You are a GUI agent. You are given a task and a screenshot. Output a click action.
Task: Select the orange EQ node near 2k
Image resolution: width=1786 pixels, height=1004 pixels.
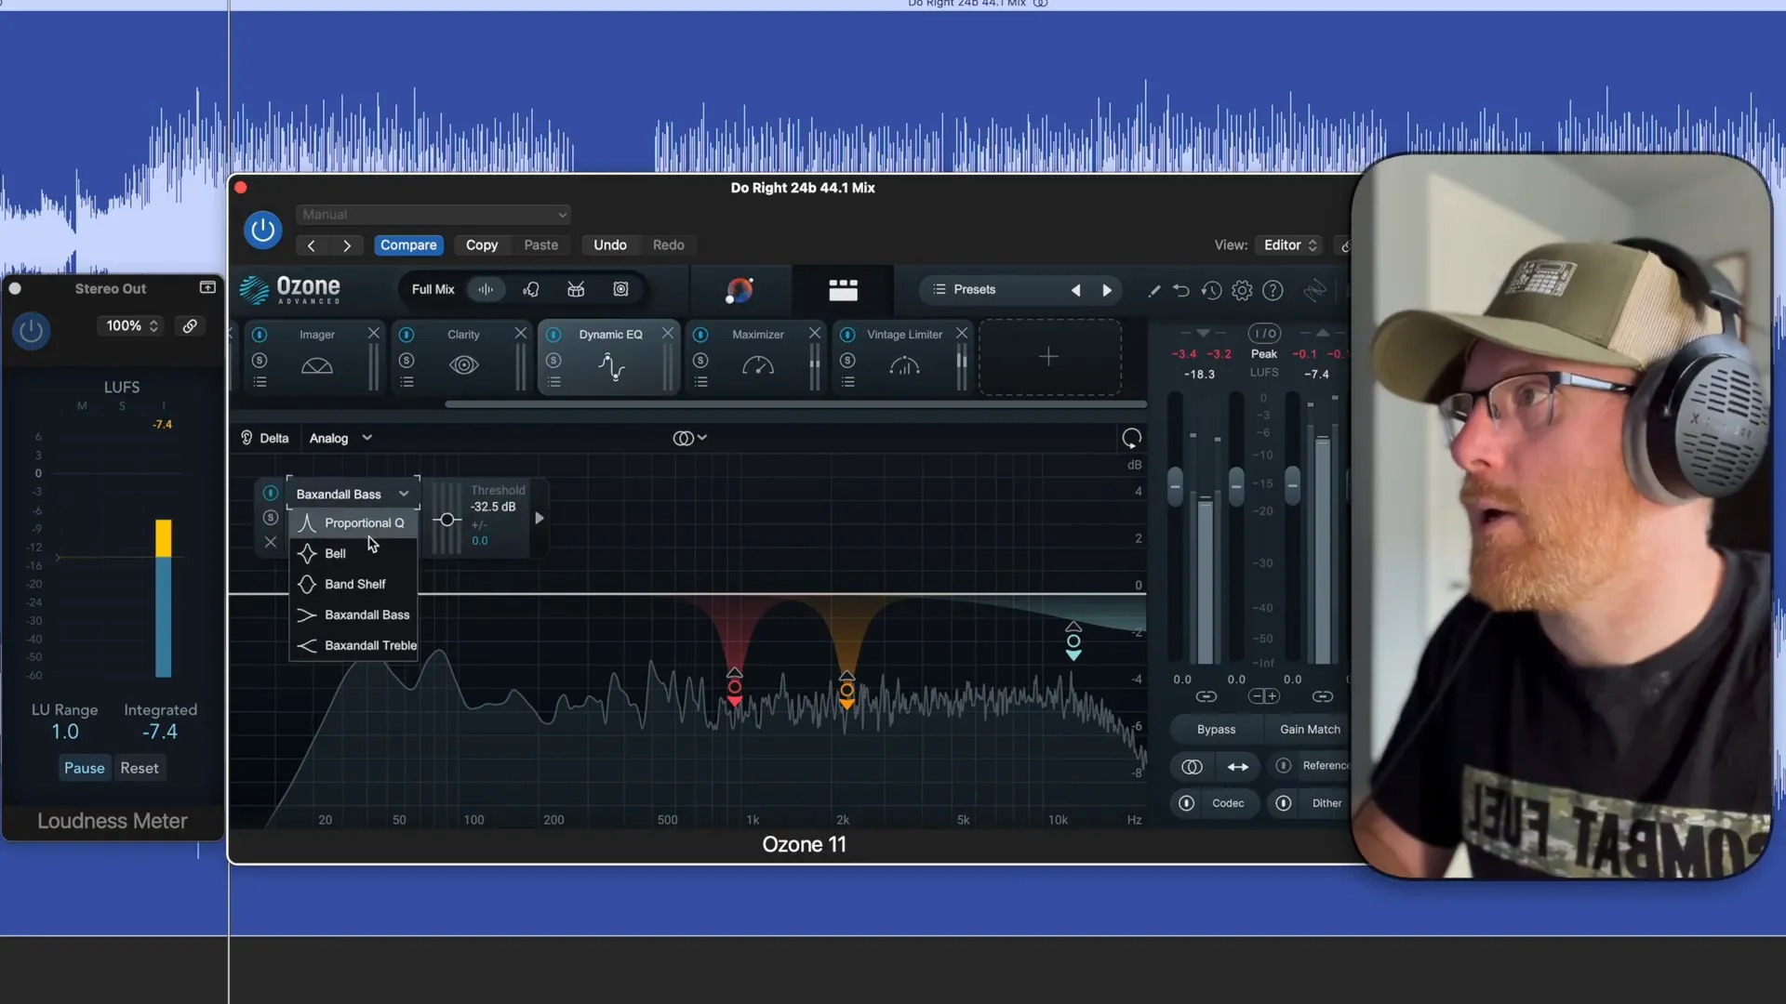846,691
